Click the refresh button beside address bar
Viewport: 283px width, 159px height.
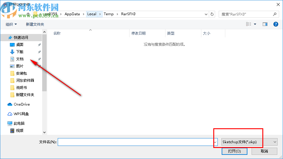coord(212,14)
